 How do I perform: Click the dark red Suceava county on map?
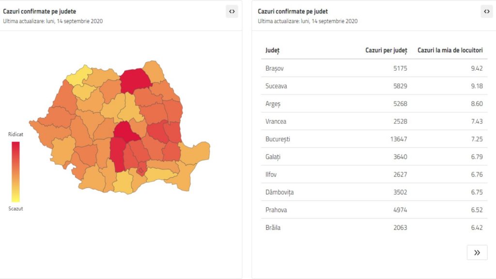(135, 80)
